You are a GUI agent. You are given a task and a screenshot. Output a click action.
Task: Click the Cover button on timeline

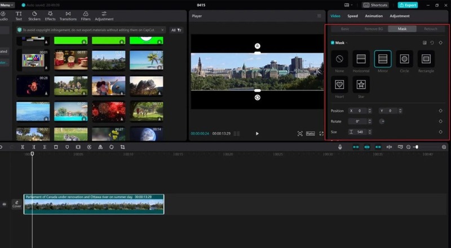[x=17, y=204]
